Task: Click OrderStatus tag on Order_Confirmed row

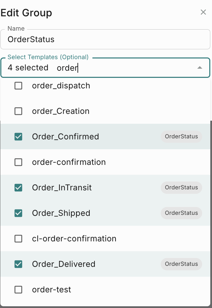Action: (x=181, y=137)
